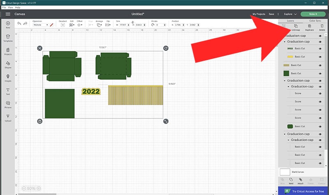Click the UnGroup icon in Layers panel

[x=295, y=28]
